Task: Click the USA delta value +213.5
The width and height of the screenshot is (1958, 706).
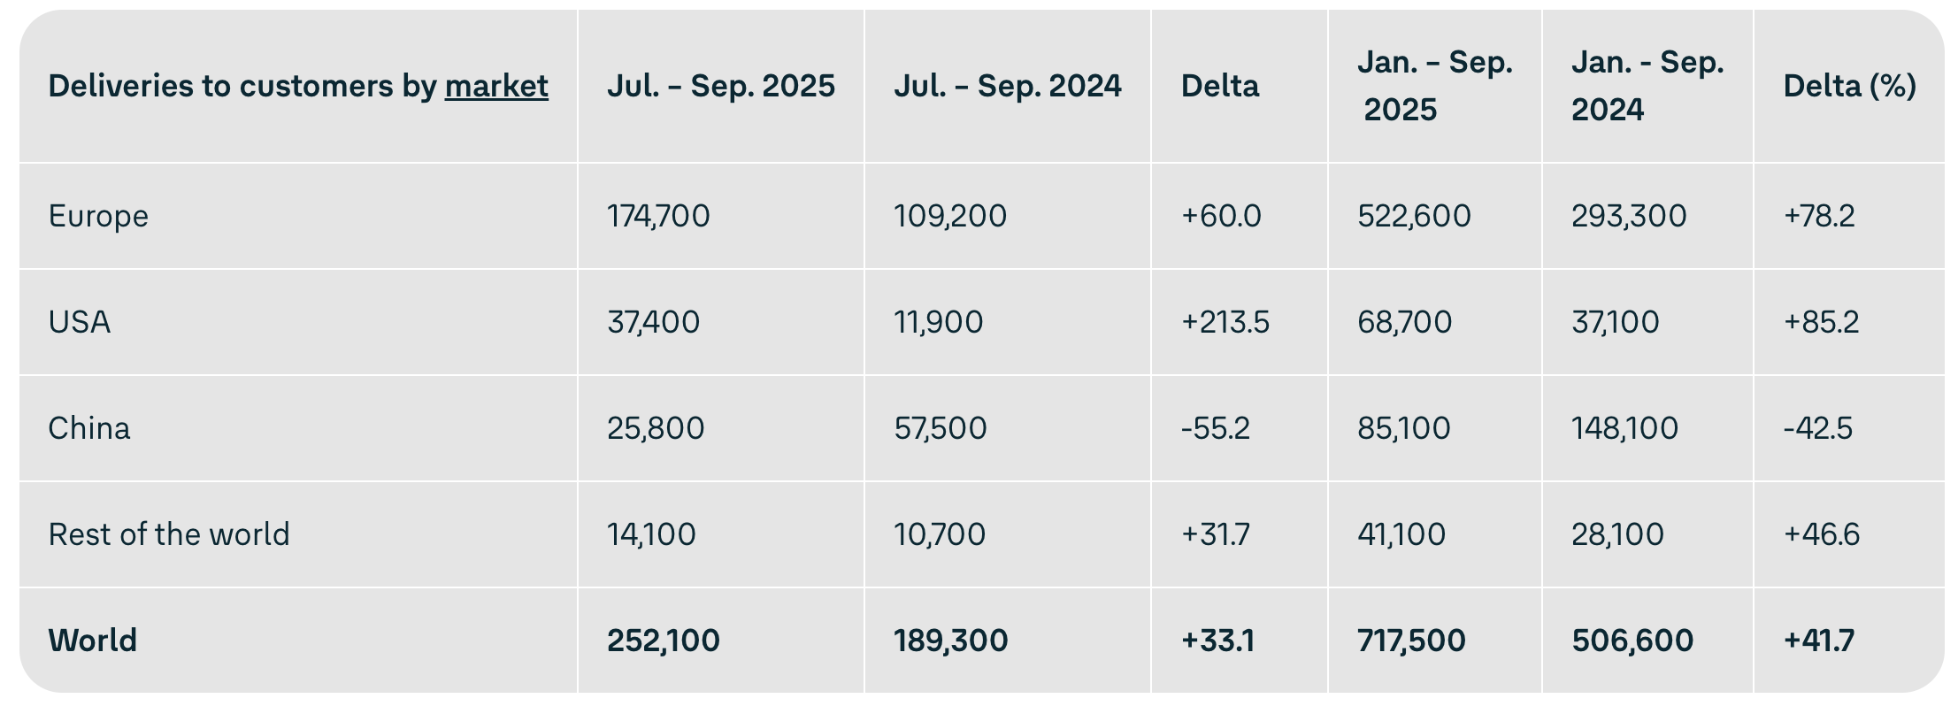Action: pyautogui.click(x=1225, y=322)
